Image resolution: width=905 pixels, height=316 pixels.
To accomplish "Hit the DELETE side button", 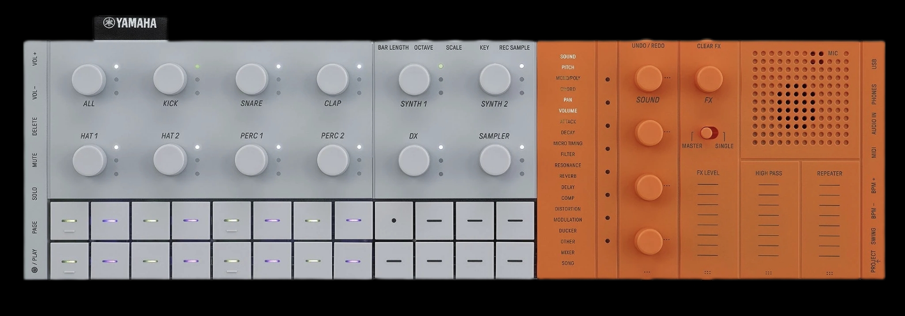I will (x=35, y=127).
